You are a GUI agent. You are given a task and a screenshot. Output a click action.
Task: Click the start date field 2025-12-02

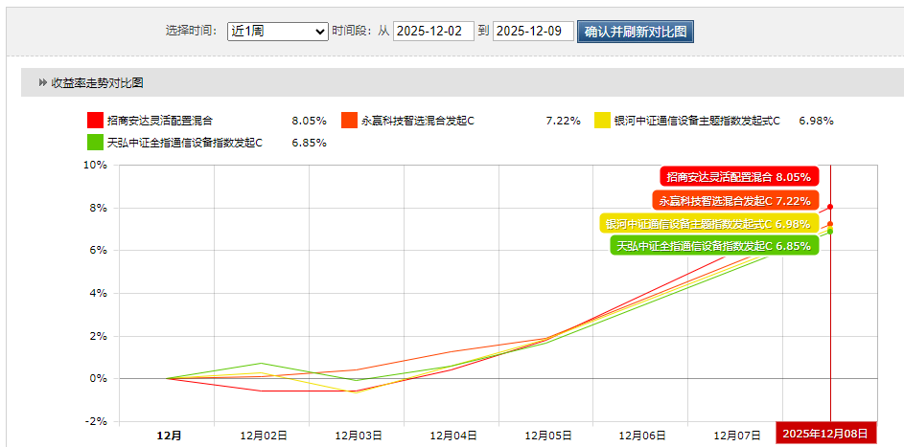433,31
